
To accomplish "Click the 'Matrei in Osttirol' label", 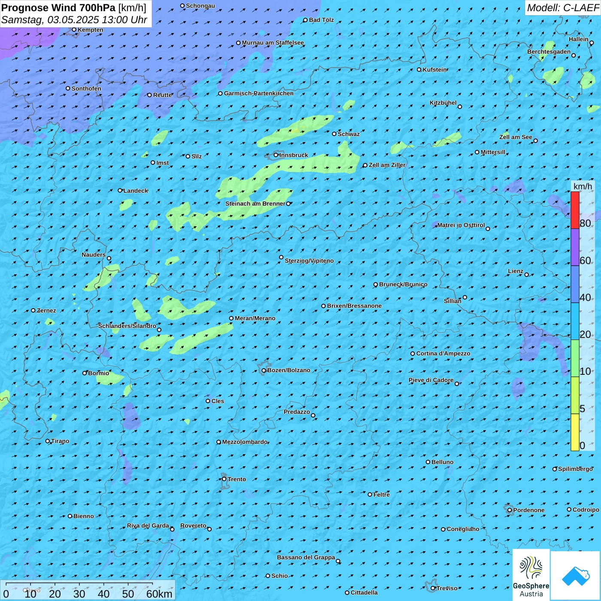I will (461, 225).
